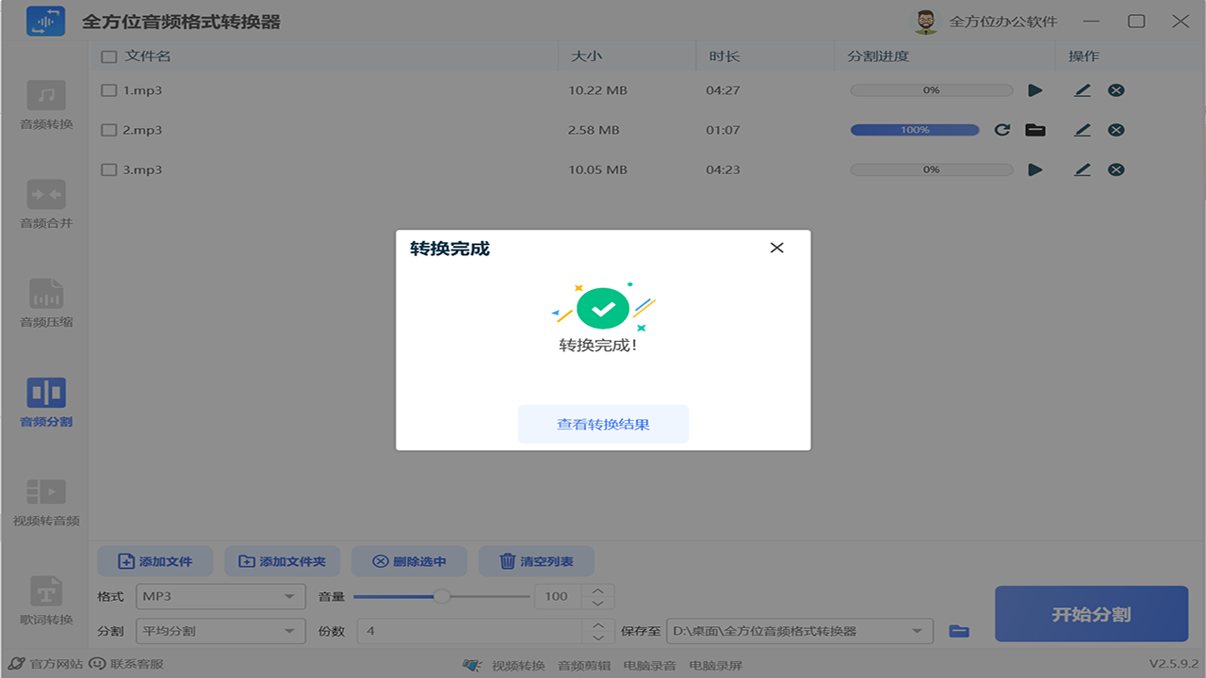Adjust the 音量 volume slider
Viewport: 1206px width, 678px height.
click(x=443, y=596)
